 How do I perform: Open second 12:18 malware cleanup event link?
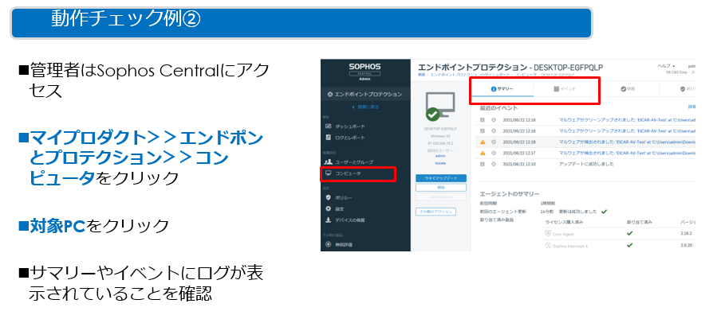[x=627, y=130]
